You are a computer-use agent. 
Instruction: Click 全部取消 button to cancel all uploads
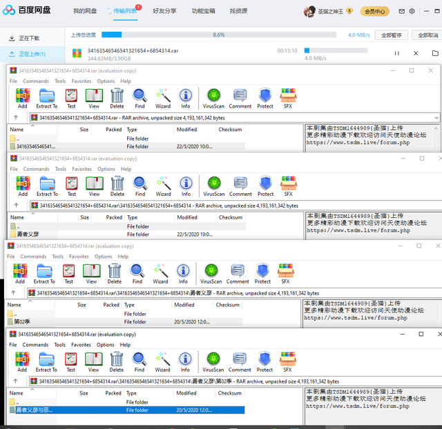coord(428,35)
